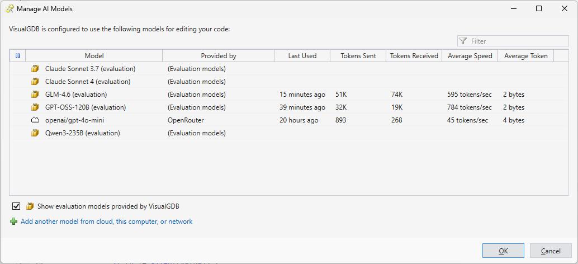Sort by Last Used column header
578x264 pixels.
[x=302, y=56]
